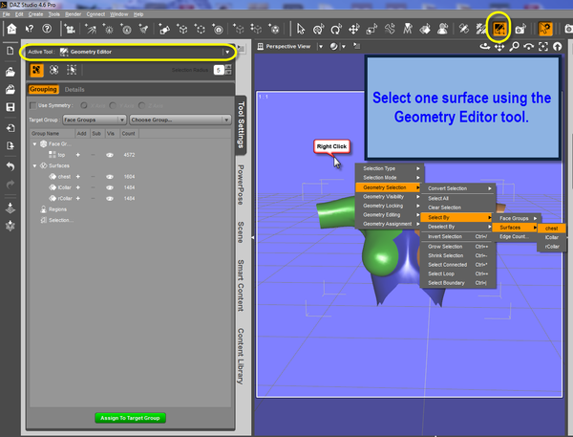Click viewport pan arrows control
Screen dimensions: 573x437
point(499,47)
